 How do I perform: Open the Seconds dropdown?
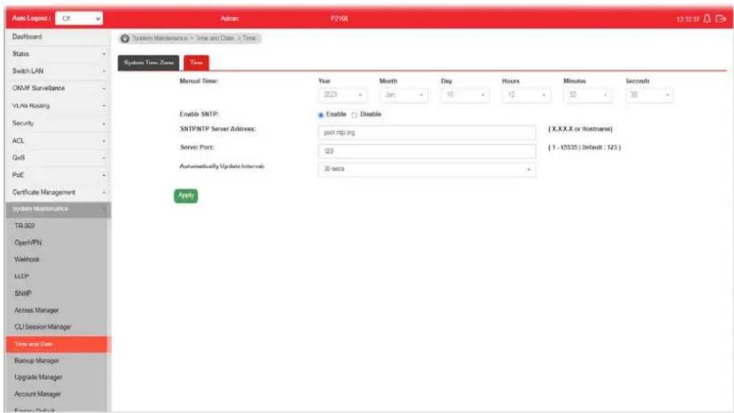[650, 95]
